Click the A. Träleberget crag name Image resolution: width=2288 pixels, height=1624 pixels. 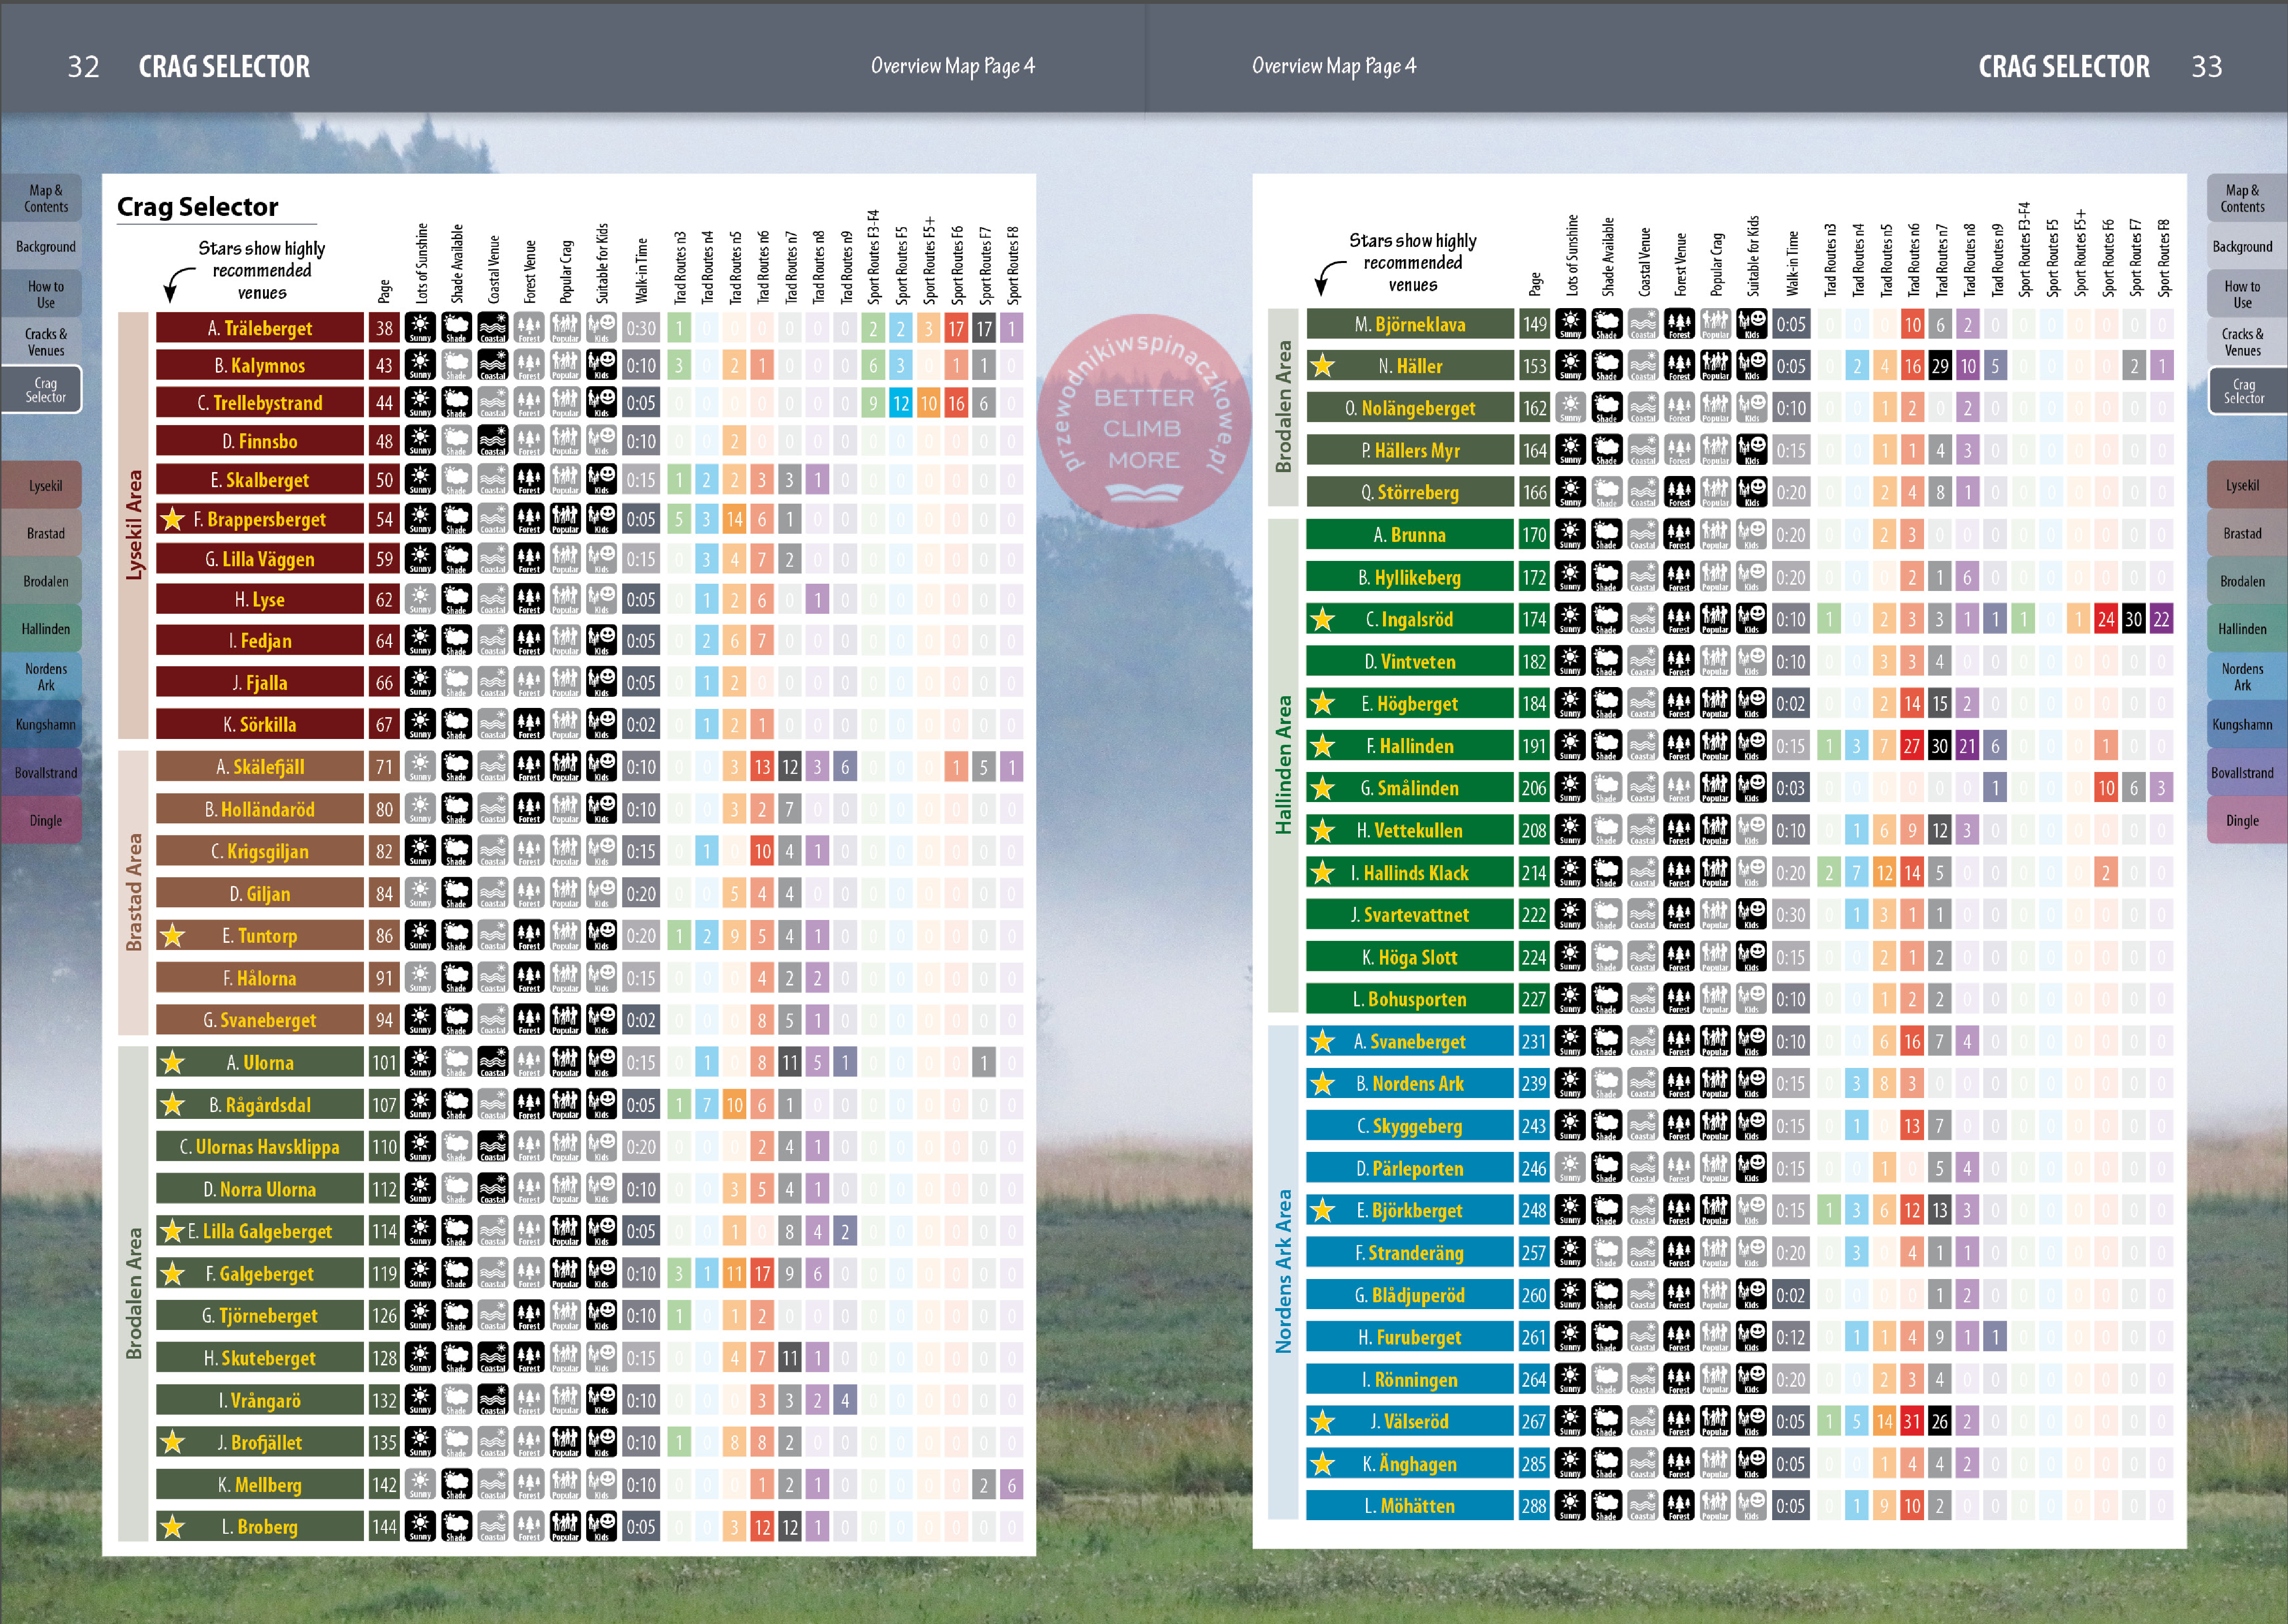(x=260, y=328)
